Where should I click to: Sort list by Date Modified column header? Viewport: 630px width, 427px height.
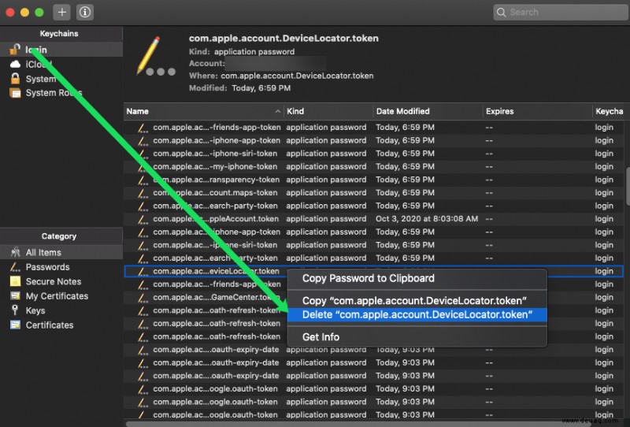[x=428, y=111]
